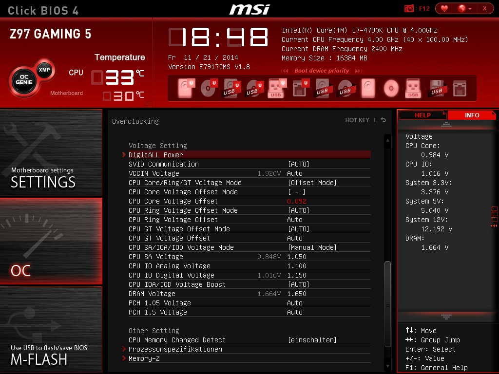Click the date 11 / 21 / 2014
499x374 pixels.
click(x=211, y=57)
